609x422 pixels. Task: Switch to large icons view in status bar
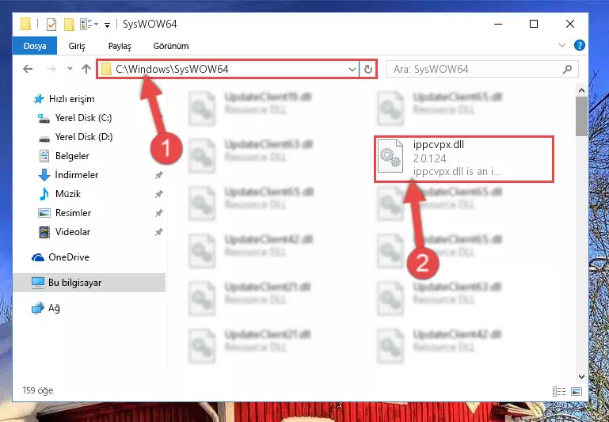pos(577,391)
